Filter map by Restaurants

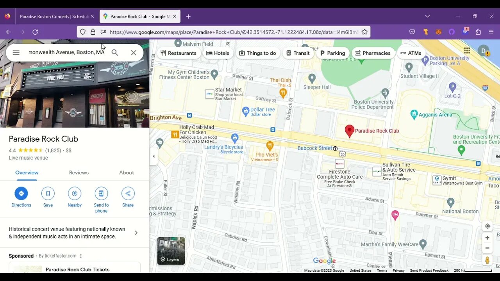pyautogui.click(x=179, y=53)
